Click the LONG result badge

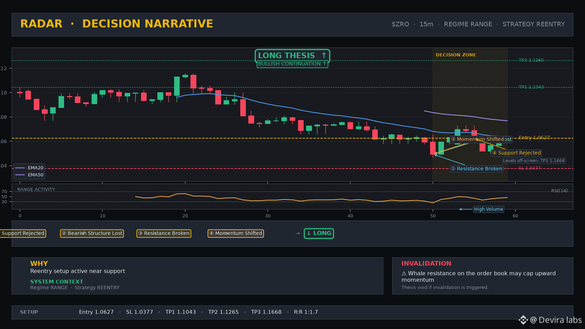(319, 233)
